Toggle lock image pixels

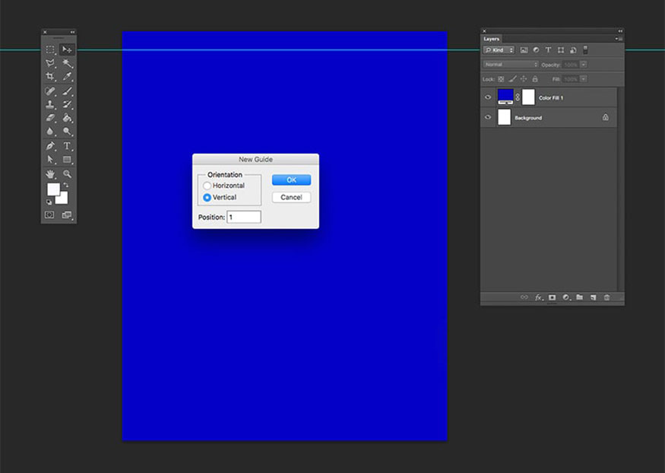(512, 79)
